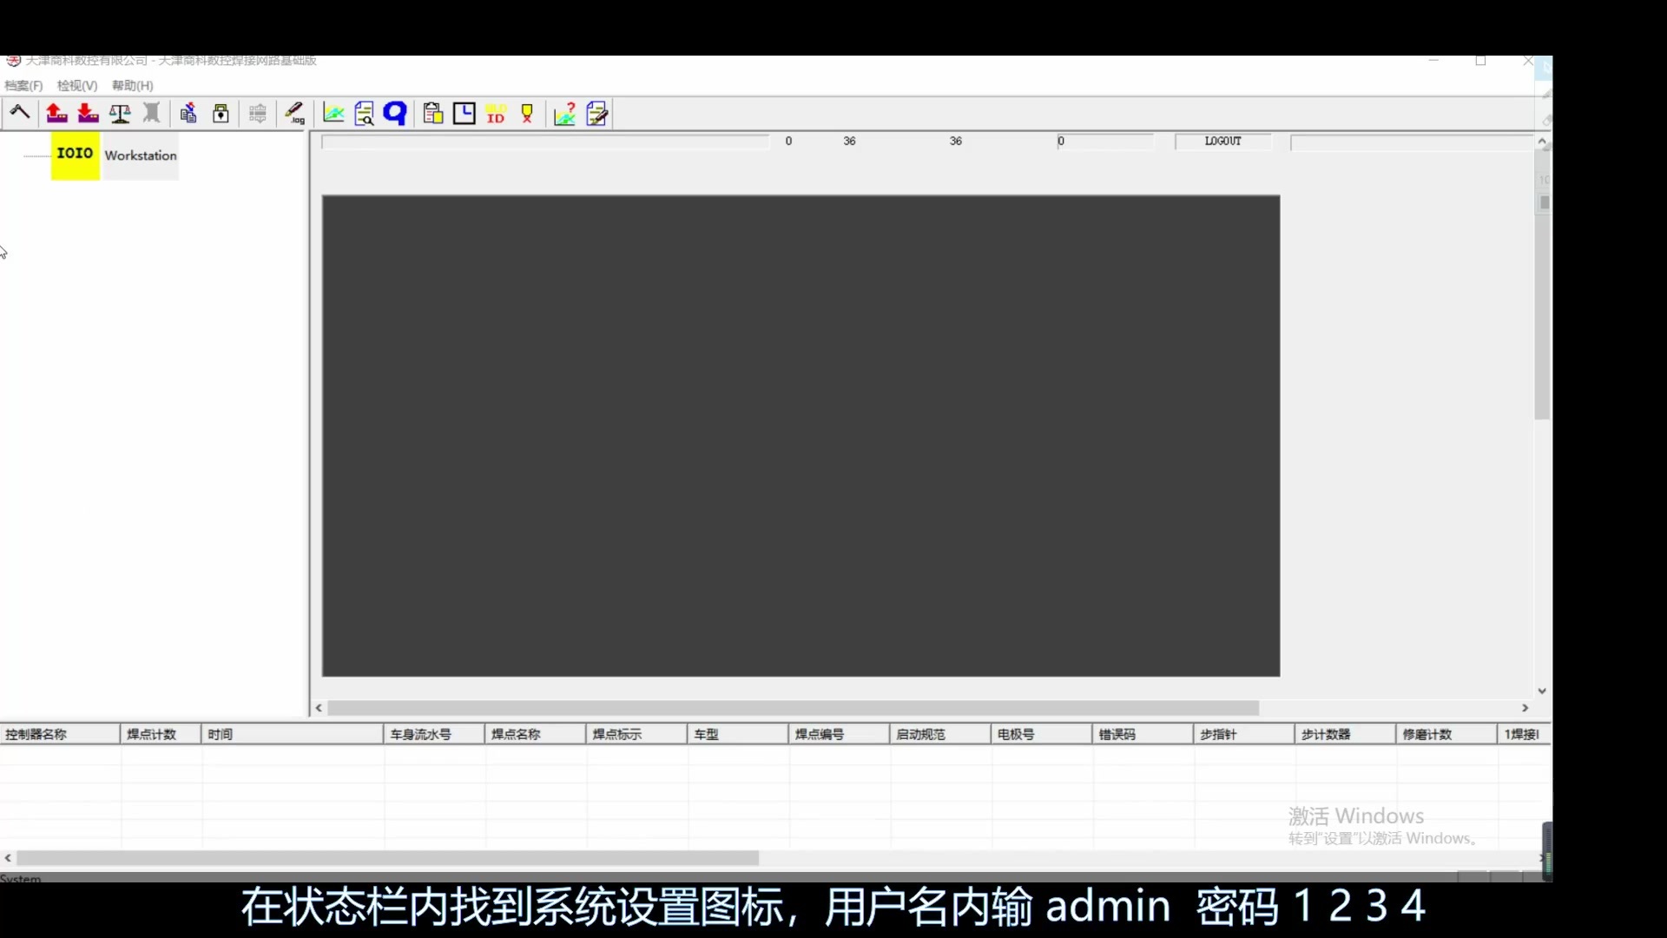This screenshot has width=1667, height=938.
Task: Click the dark gray display canvas
Action: click(801, 435)
